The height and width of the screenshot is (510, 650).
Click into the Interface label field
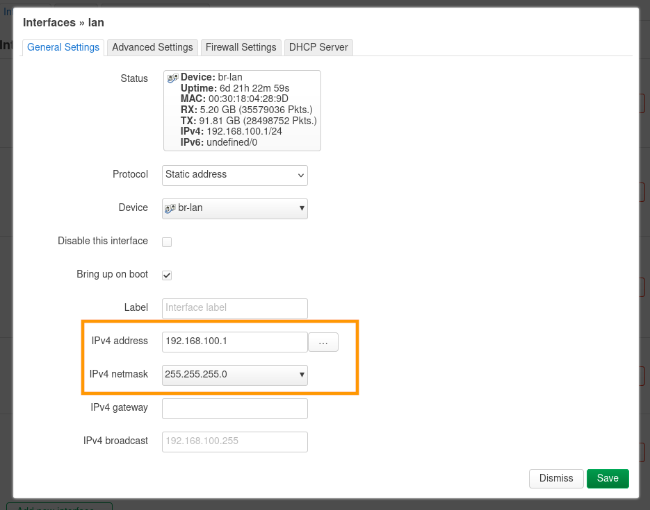[235, 308]
